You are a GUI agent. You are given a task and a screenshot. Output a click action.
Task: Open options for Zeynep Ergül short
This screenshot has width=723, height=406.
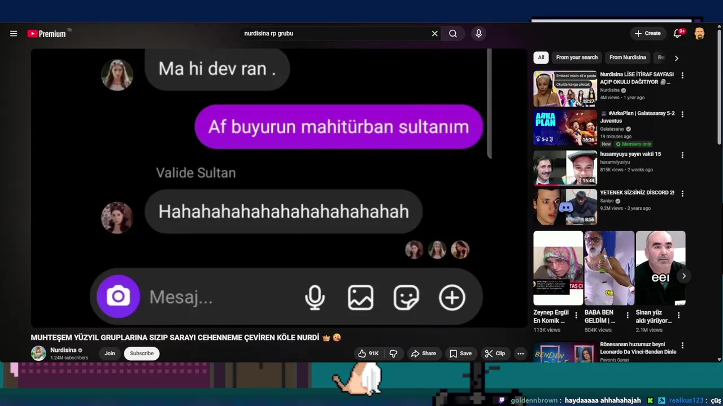pyautogui.click(x=576, y=315)
